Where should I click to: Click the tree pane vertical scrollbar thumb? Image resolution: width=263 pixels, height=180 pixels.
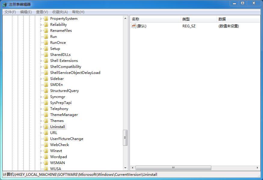125,138
